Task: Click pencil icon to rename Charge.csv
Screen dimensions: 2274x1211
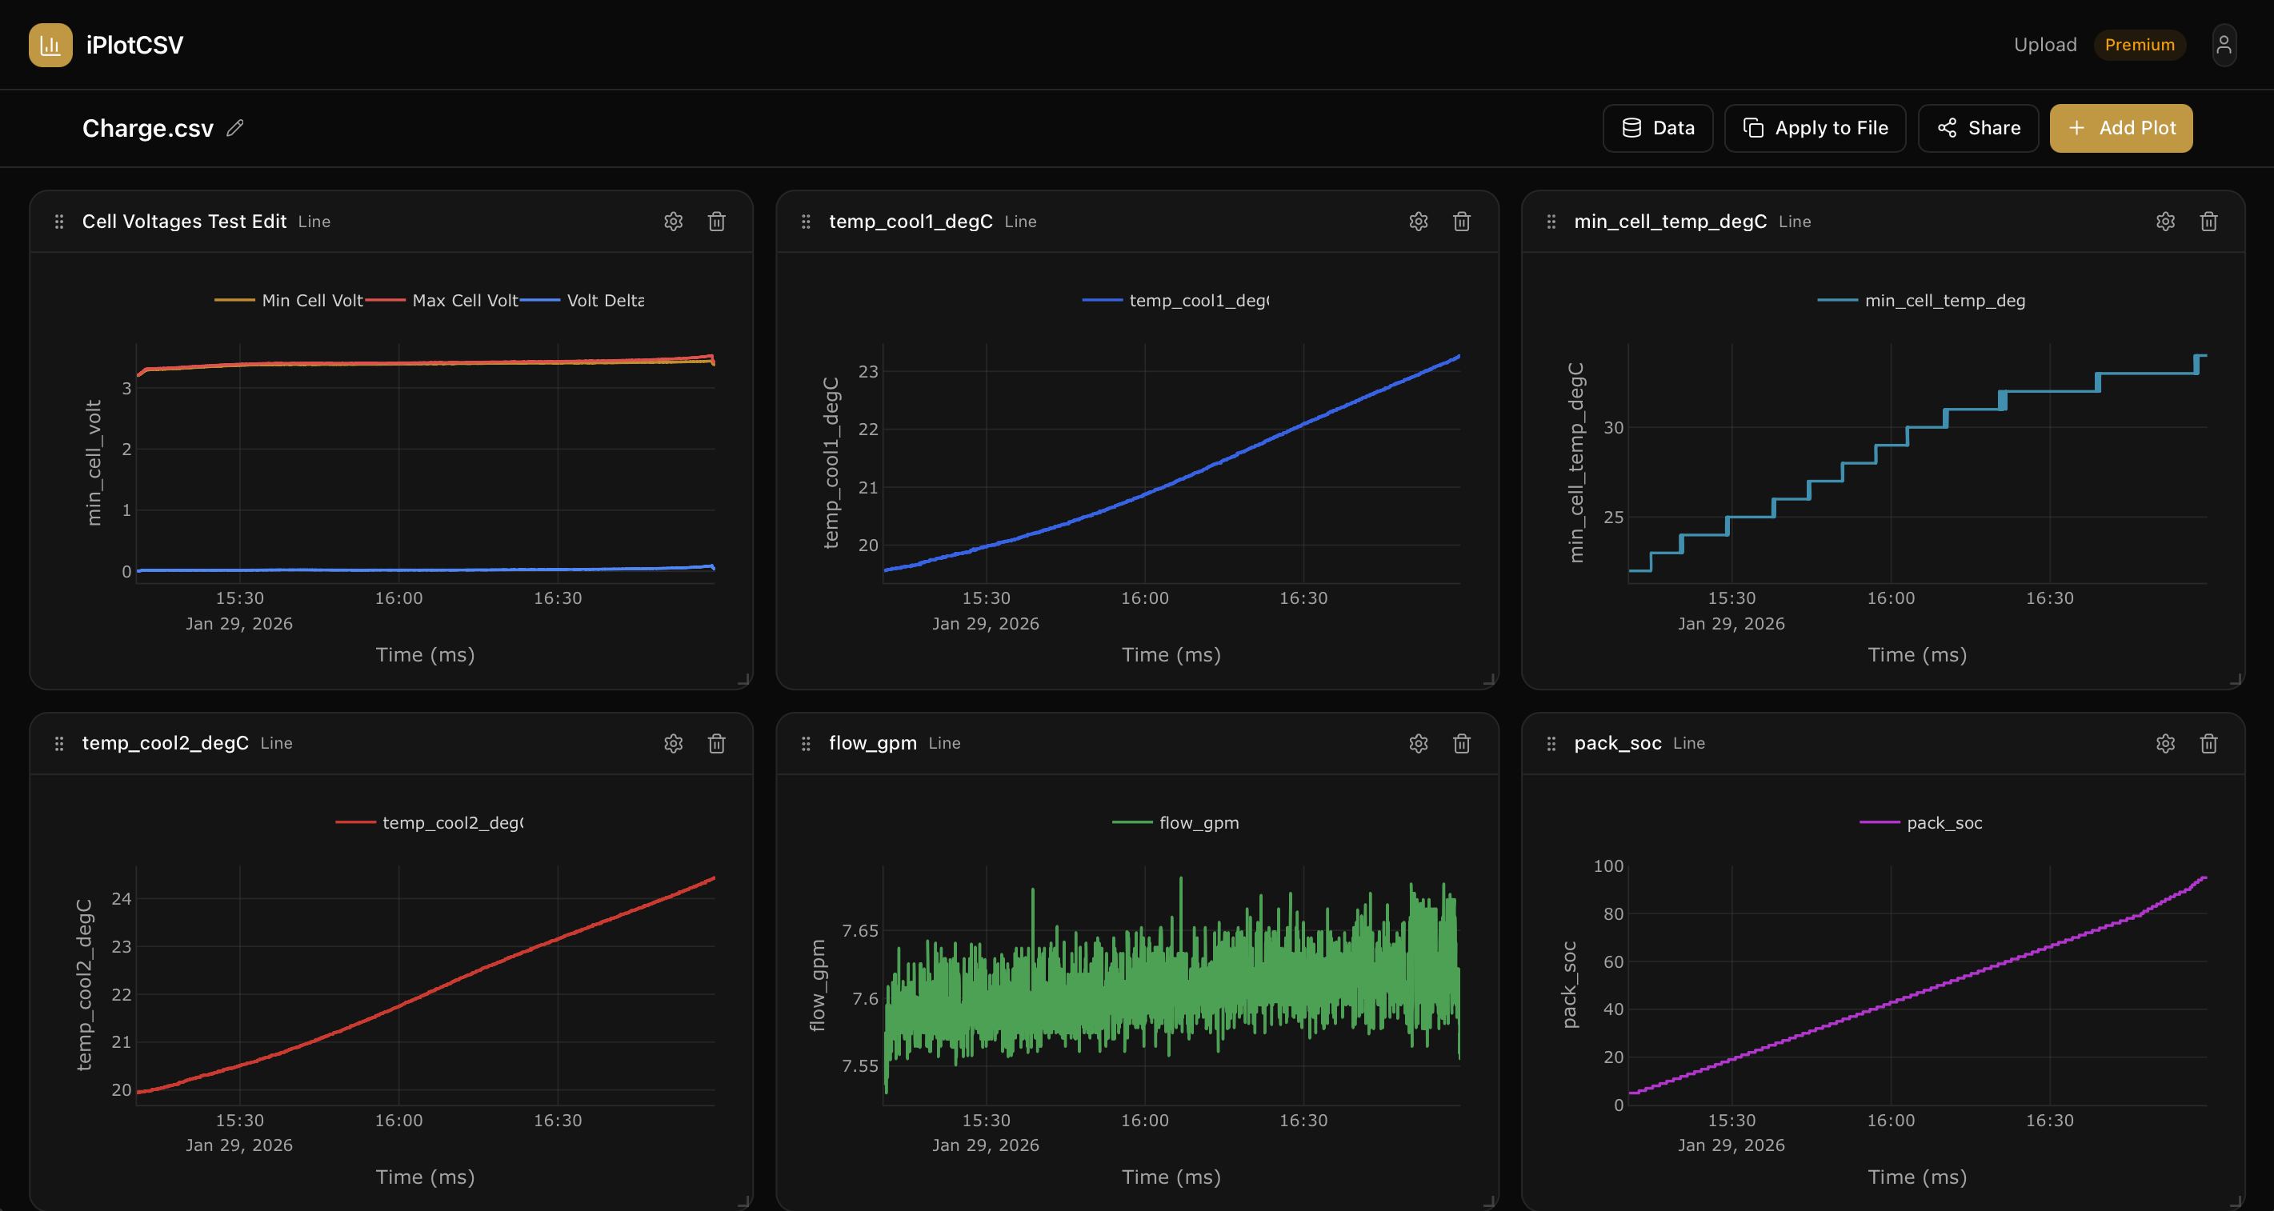Action: click(x=234, y=128)
